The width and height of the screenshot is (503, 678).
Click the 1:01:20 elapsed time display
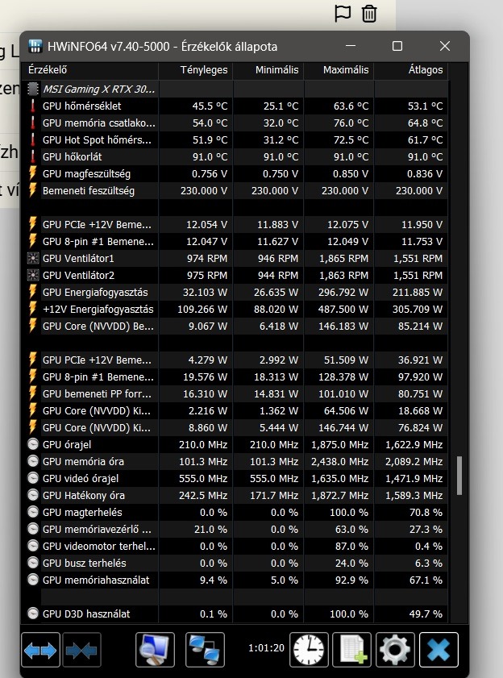(x=266, y=647)
